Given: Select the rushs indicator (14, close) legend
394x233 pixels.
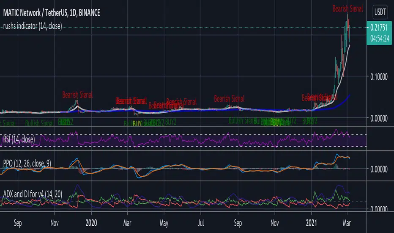Looking at the screenshot, I should 33,26.
